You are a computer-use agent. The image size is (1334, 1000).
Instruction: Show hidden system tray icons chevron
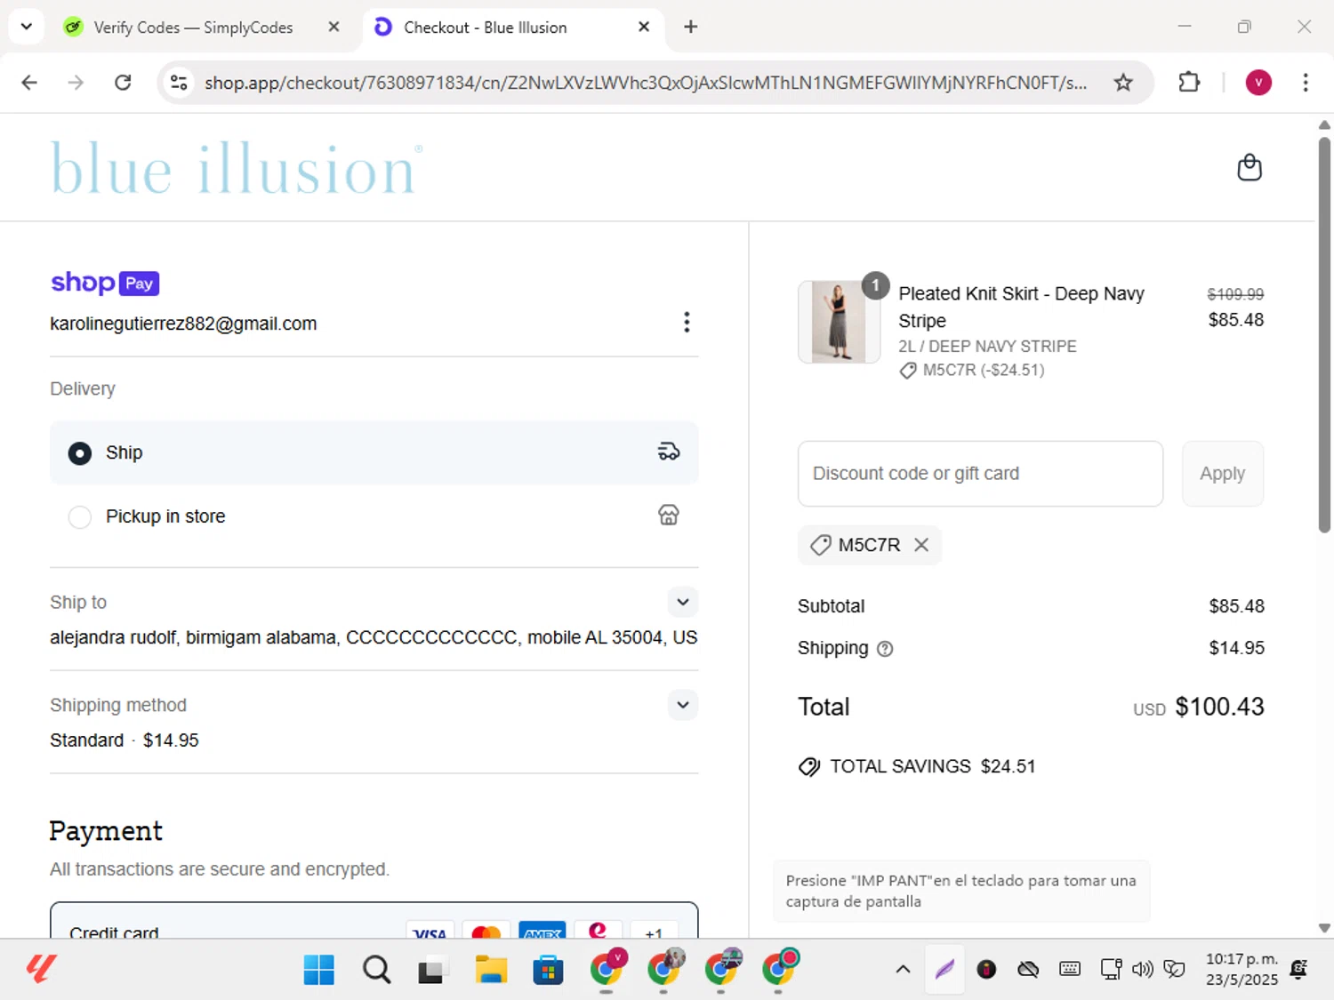[903, 970]
